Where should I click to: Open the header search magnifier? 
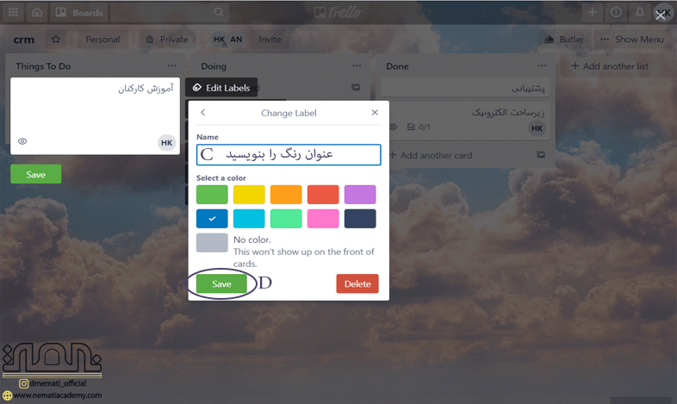point(219,12)
